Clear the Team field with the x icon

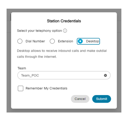[x=105, y=75]
